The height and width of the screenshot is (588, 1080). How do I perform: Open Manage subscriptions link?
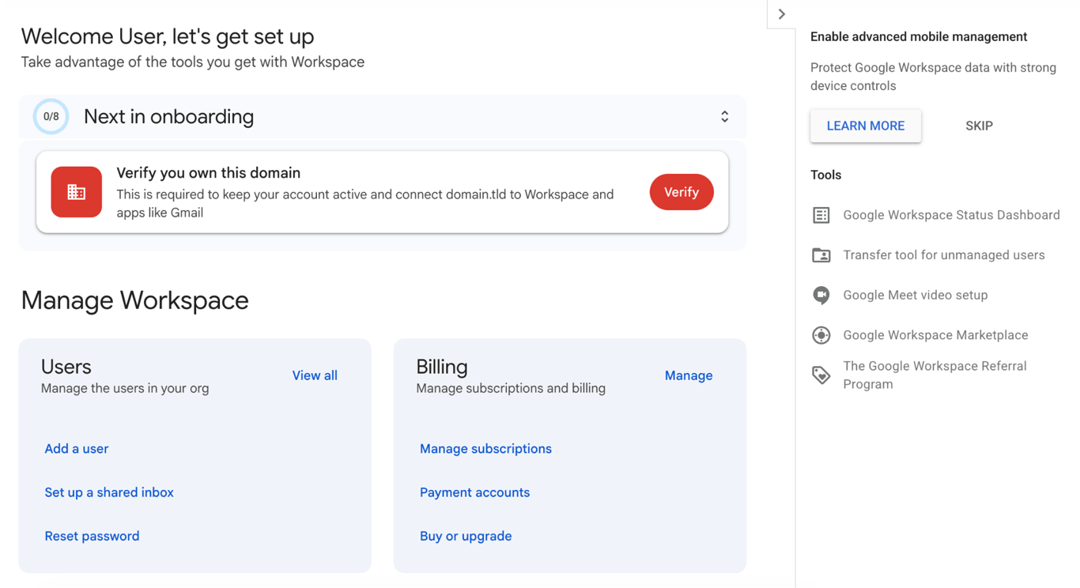coord(485,449)
